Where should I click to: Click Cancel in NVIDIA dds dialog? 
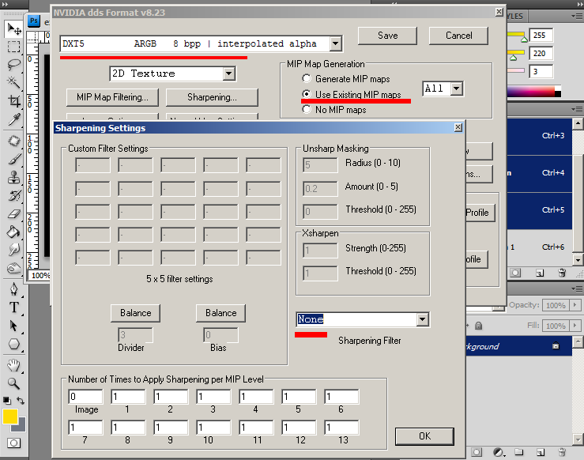point(458,36)
